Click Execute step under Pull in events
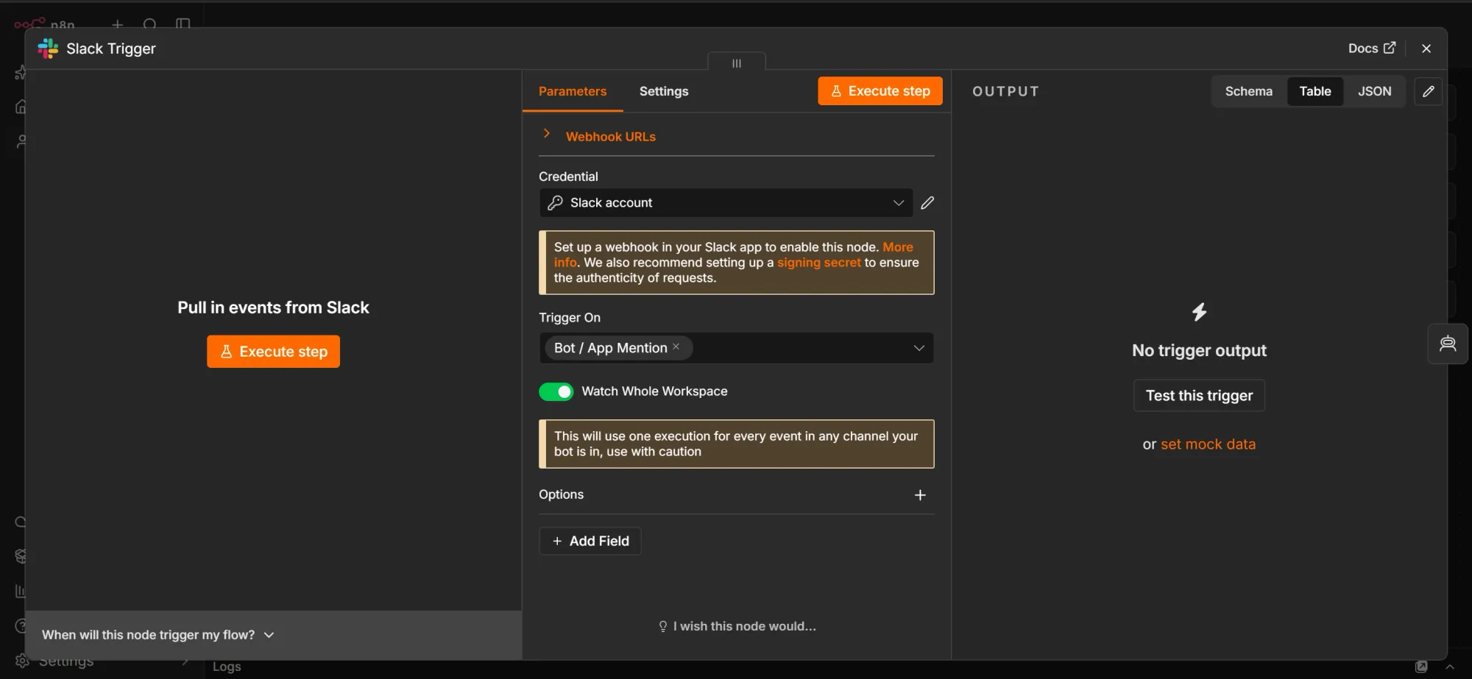1472x679 pixels. (x=273, y=352)
